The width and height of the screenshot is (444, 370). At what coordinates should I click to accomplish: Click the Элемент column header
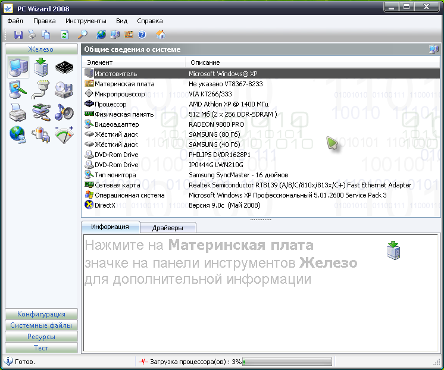click(x=134, y=62)
